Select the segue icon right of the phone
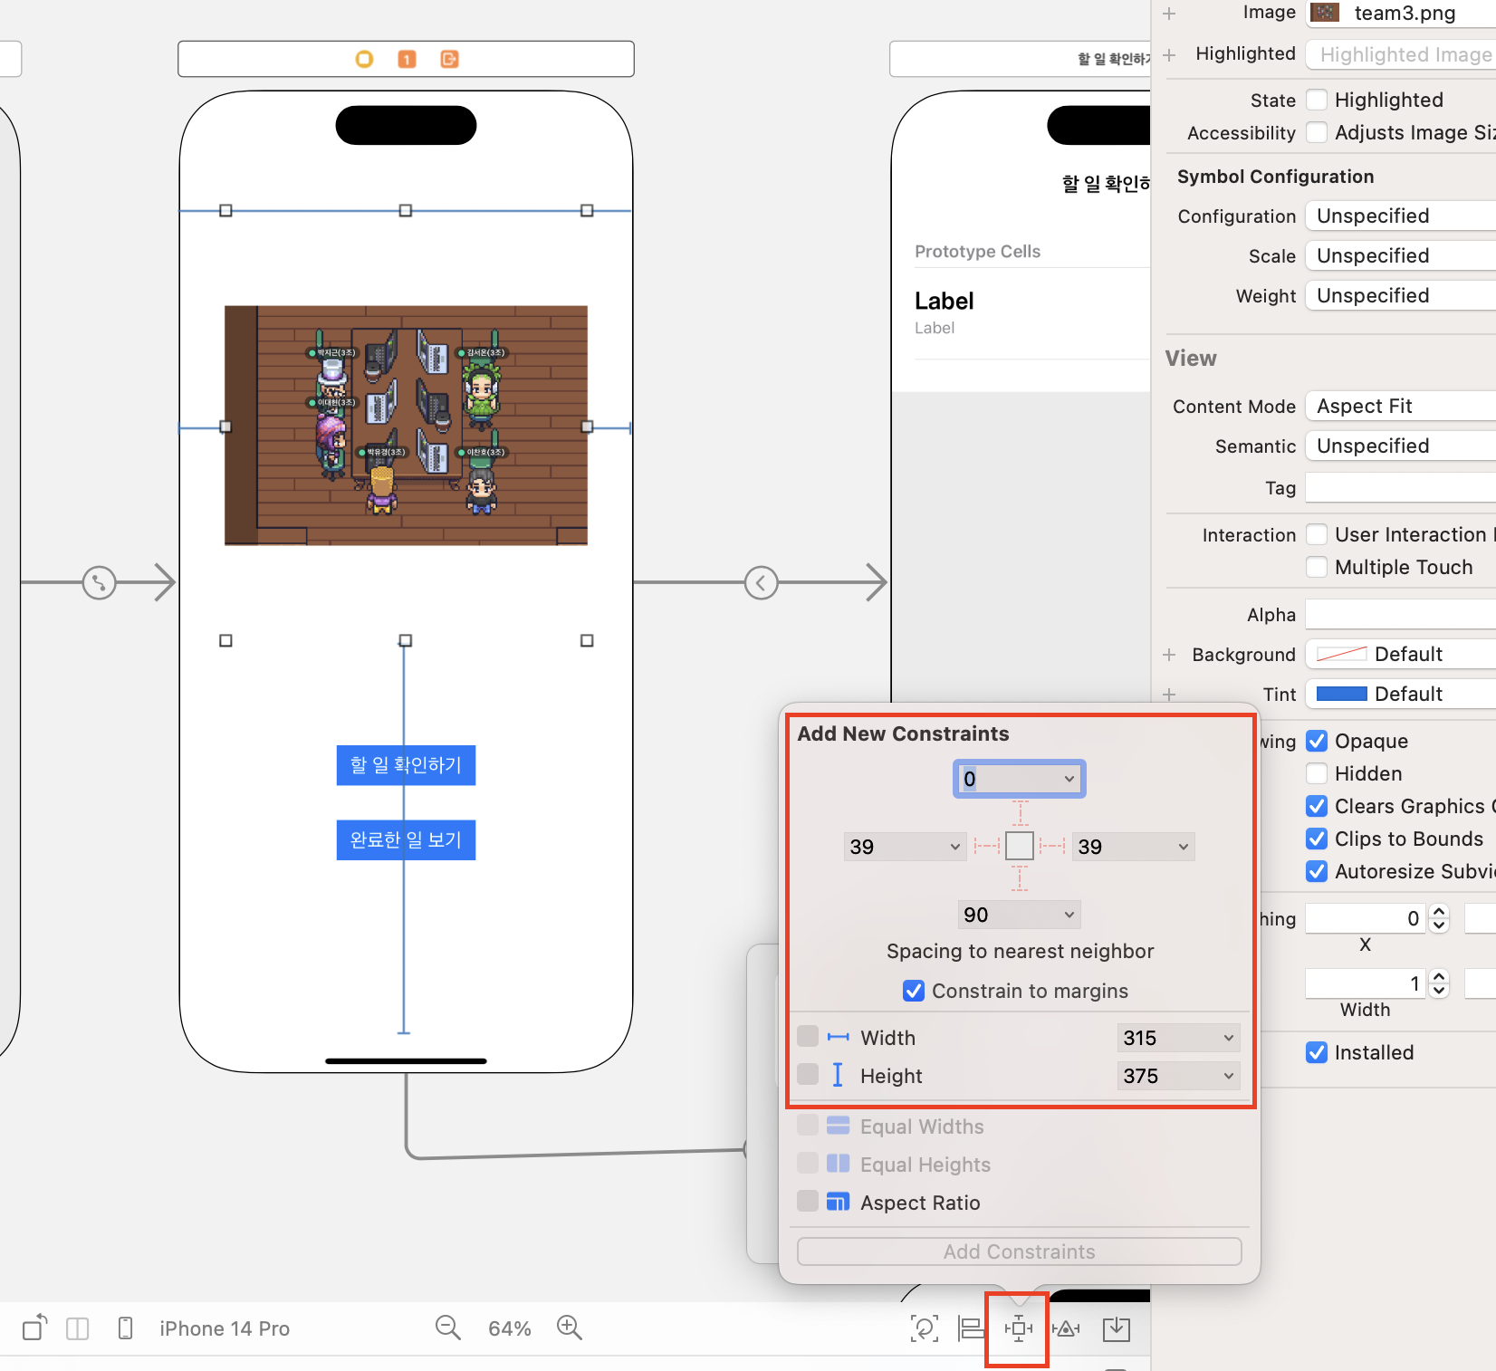Image resolution: width=1496 pixels, height=1371 pixels. (761, 582)
